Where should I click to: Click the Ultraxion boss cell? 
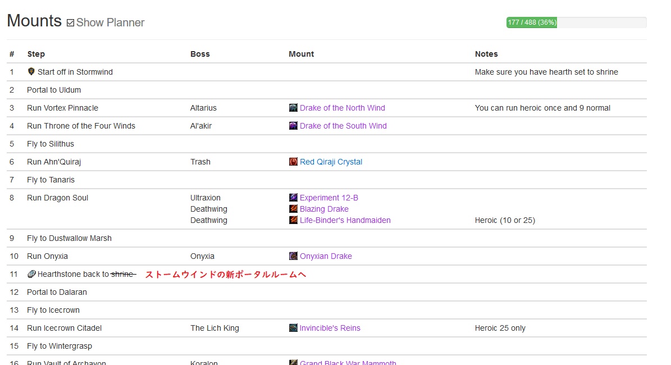coord(206,198)
